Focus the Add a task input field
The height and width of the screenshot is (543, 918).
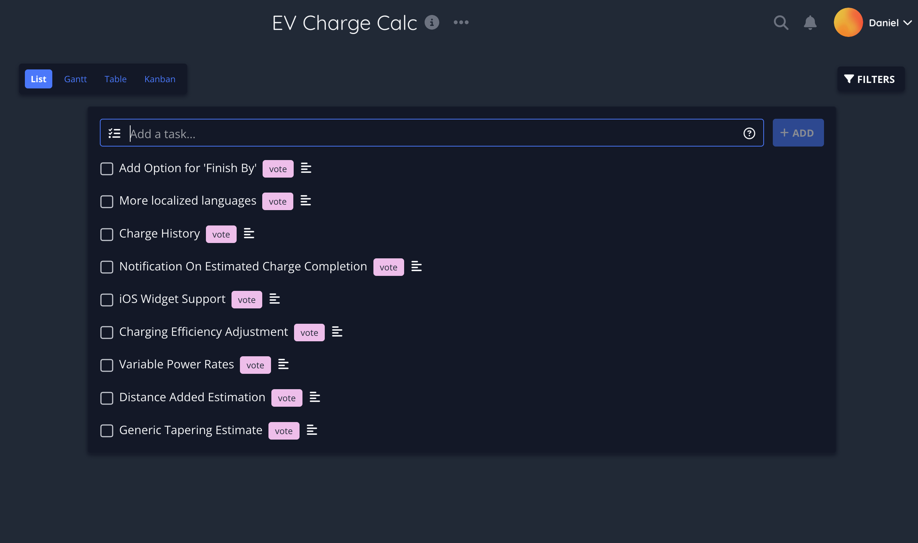pyautogui.click(x=432, y=133)
